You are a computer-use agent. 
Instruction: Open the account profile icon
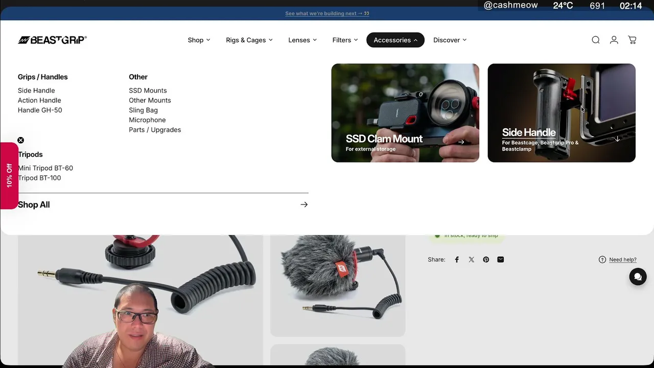[614, 40]
